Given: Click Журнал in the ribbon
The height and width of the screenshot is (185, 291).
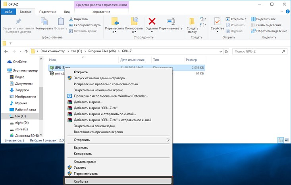Looking at the screenshot, I should coord(234,31).
